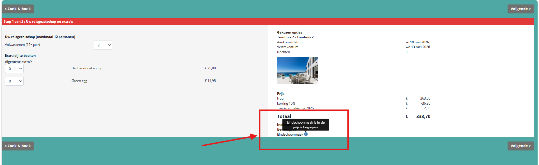Click the info icon next to Eindschoonmaak
The width and height of the screenshot is (539, 165).
click(306, 134)
